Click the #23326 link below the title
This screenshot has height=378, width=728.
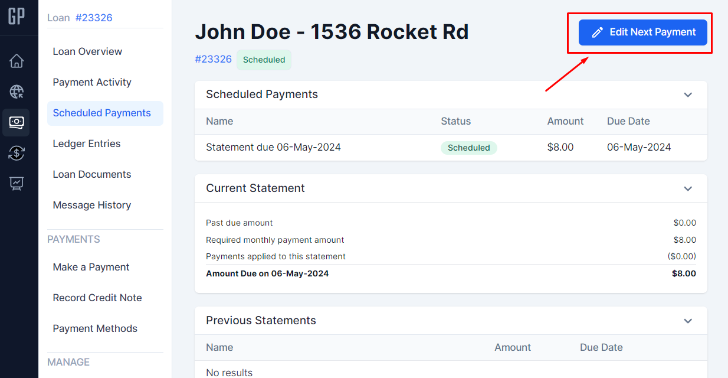[x=213, y=59]
